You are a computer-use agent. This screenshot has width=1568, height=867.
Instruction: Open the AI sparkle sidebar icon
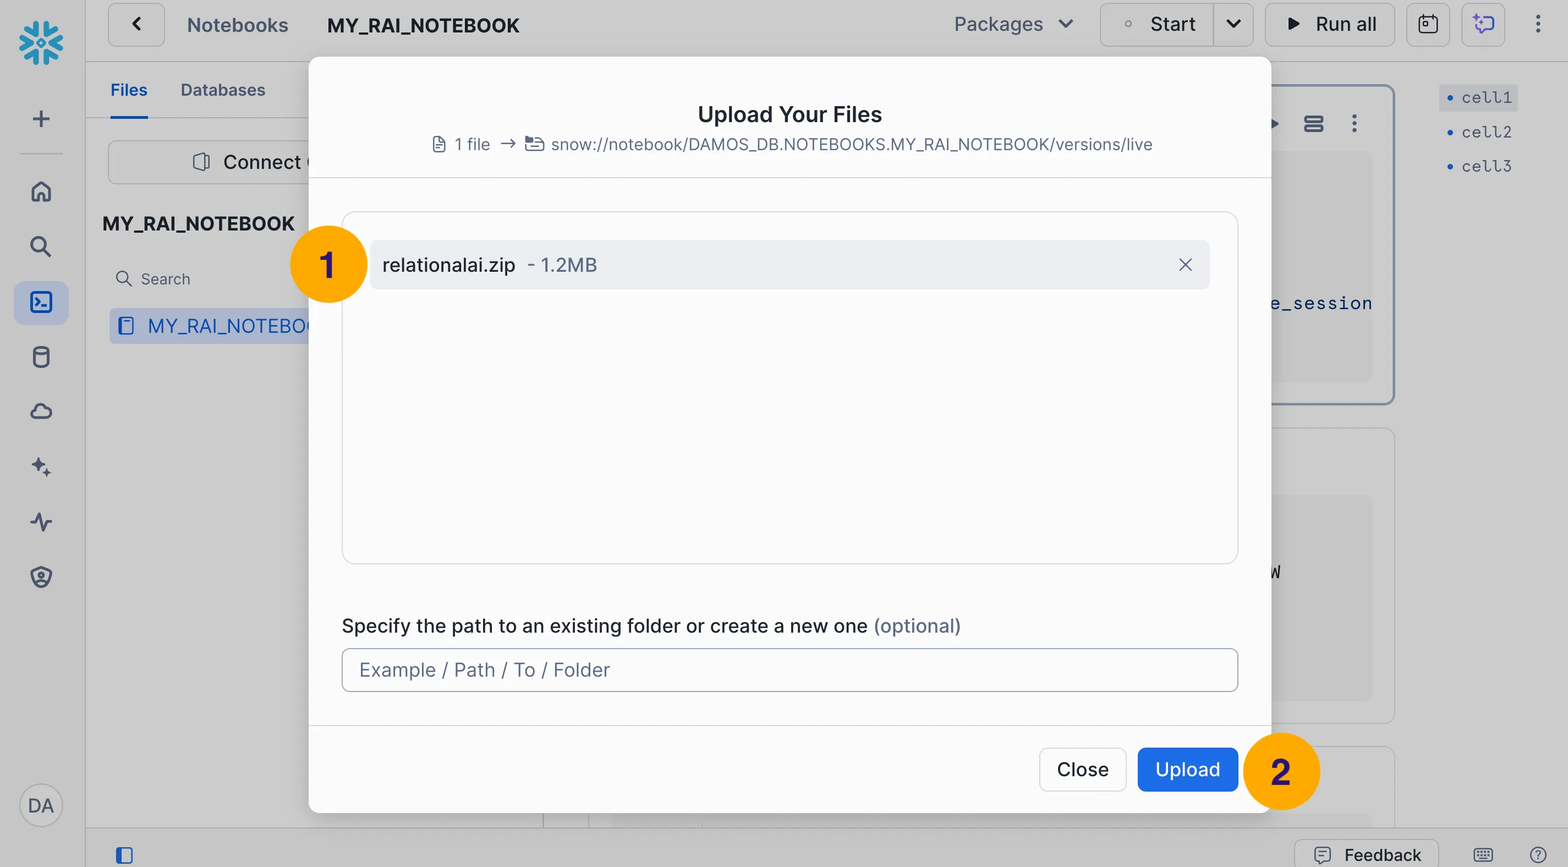point(41,467)
